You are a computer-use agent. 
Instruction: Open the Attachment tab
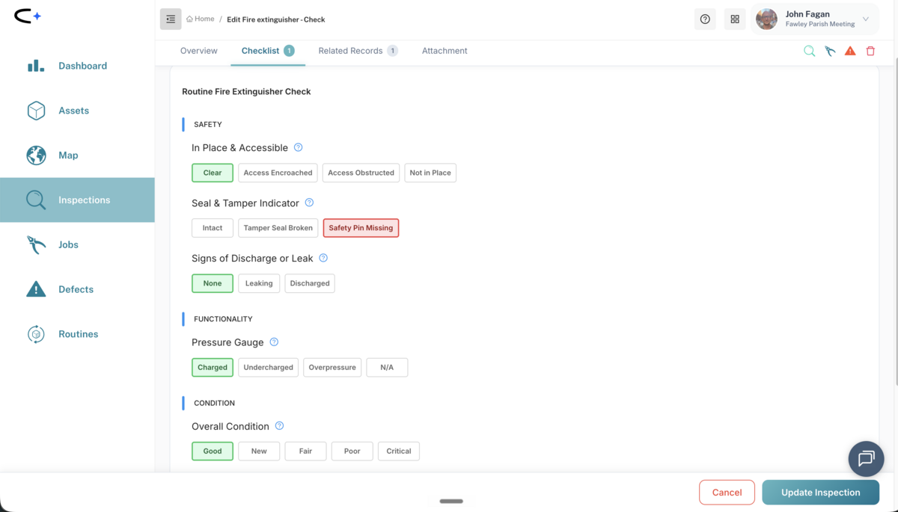tap(445, 51)
